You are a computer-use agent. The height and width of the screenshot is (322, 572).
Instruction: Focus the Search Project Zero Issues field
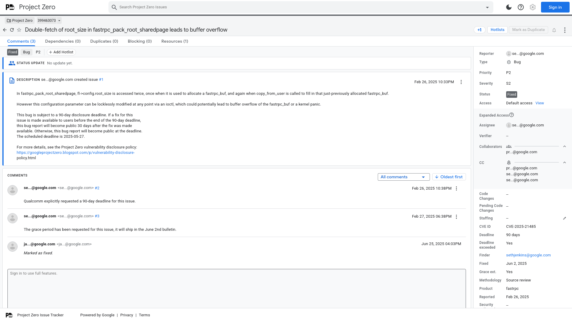(301, 7)
